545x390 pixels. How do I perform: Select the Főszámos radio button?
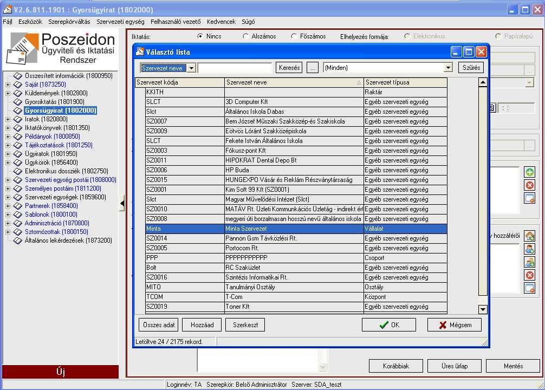tap(294, 36)
